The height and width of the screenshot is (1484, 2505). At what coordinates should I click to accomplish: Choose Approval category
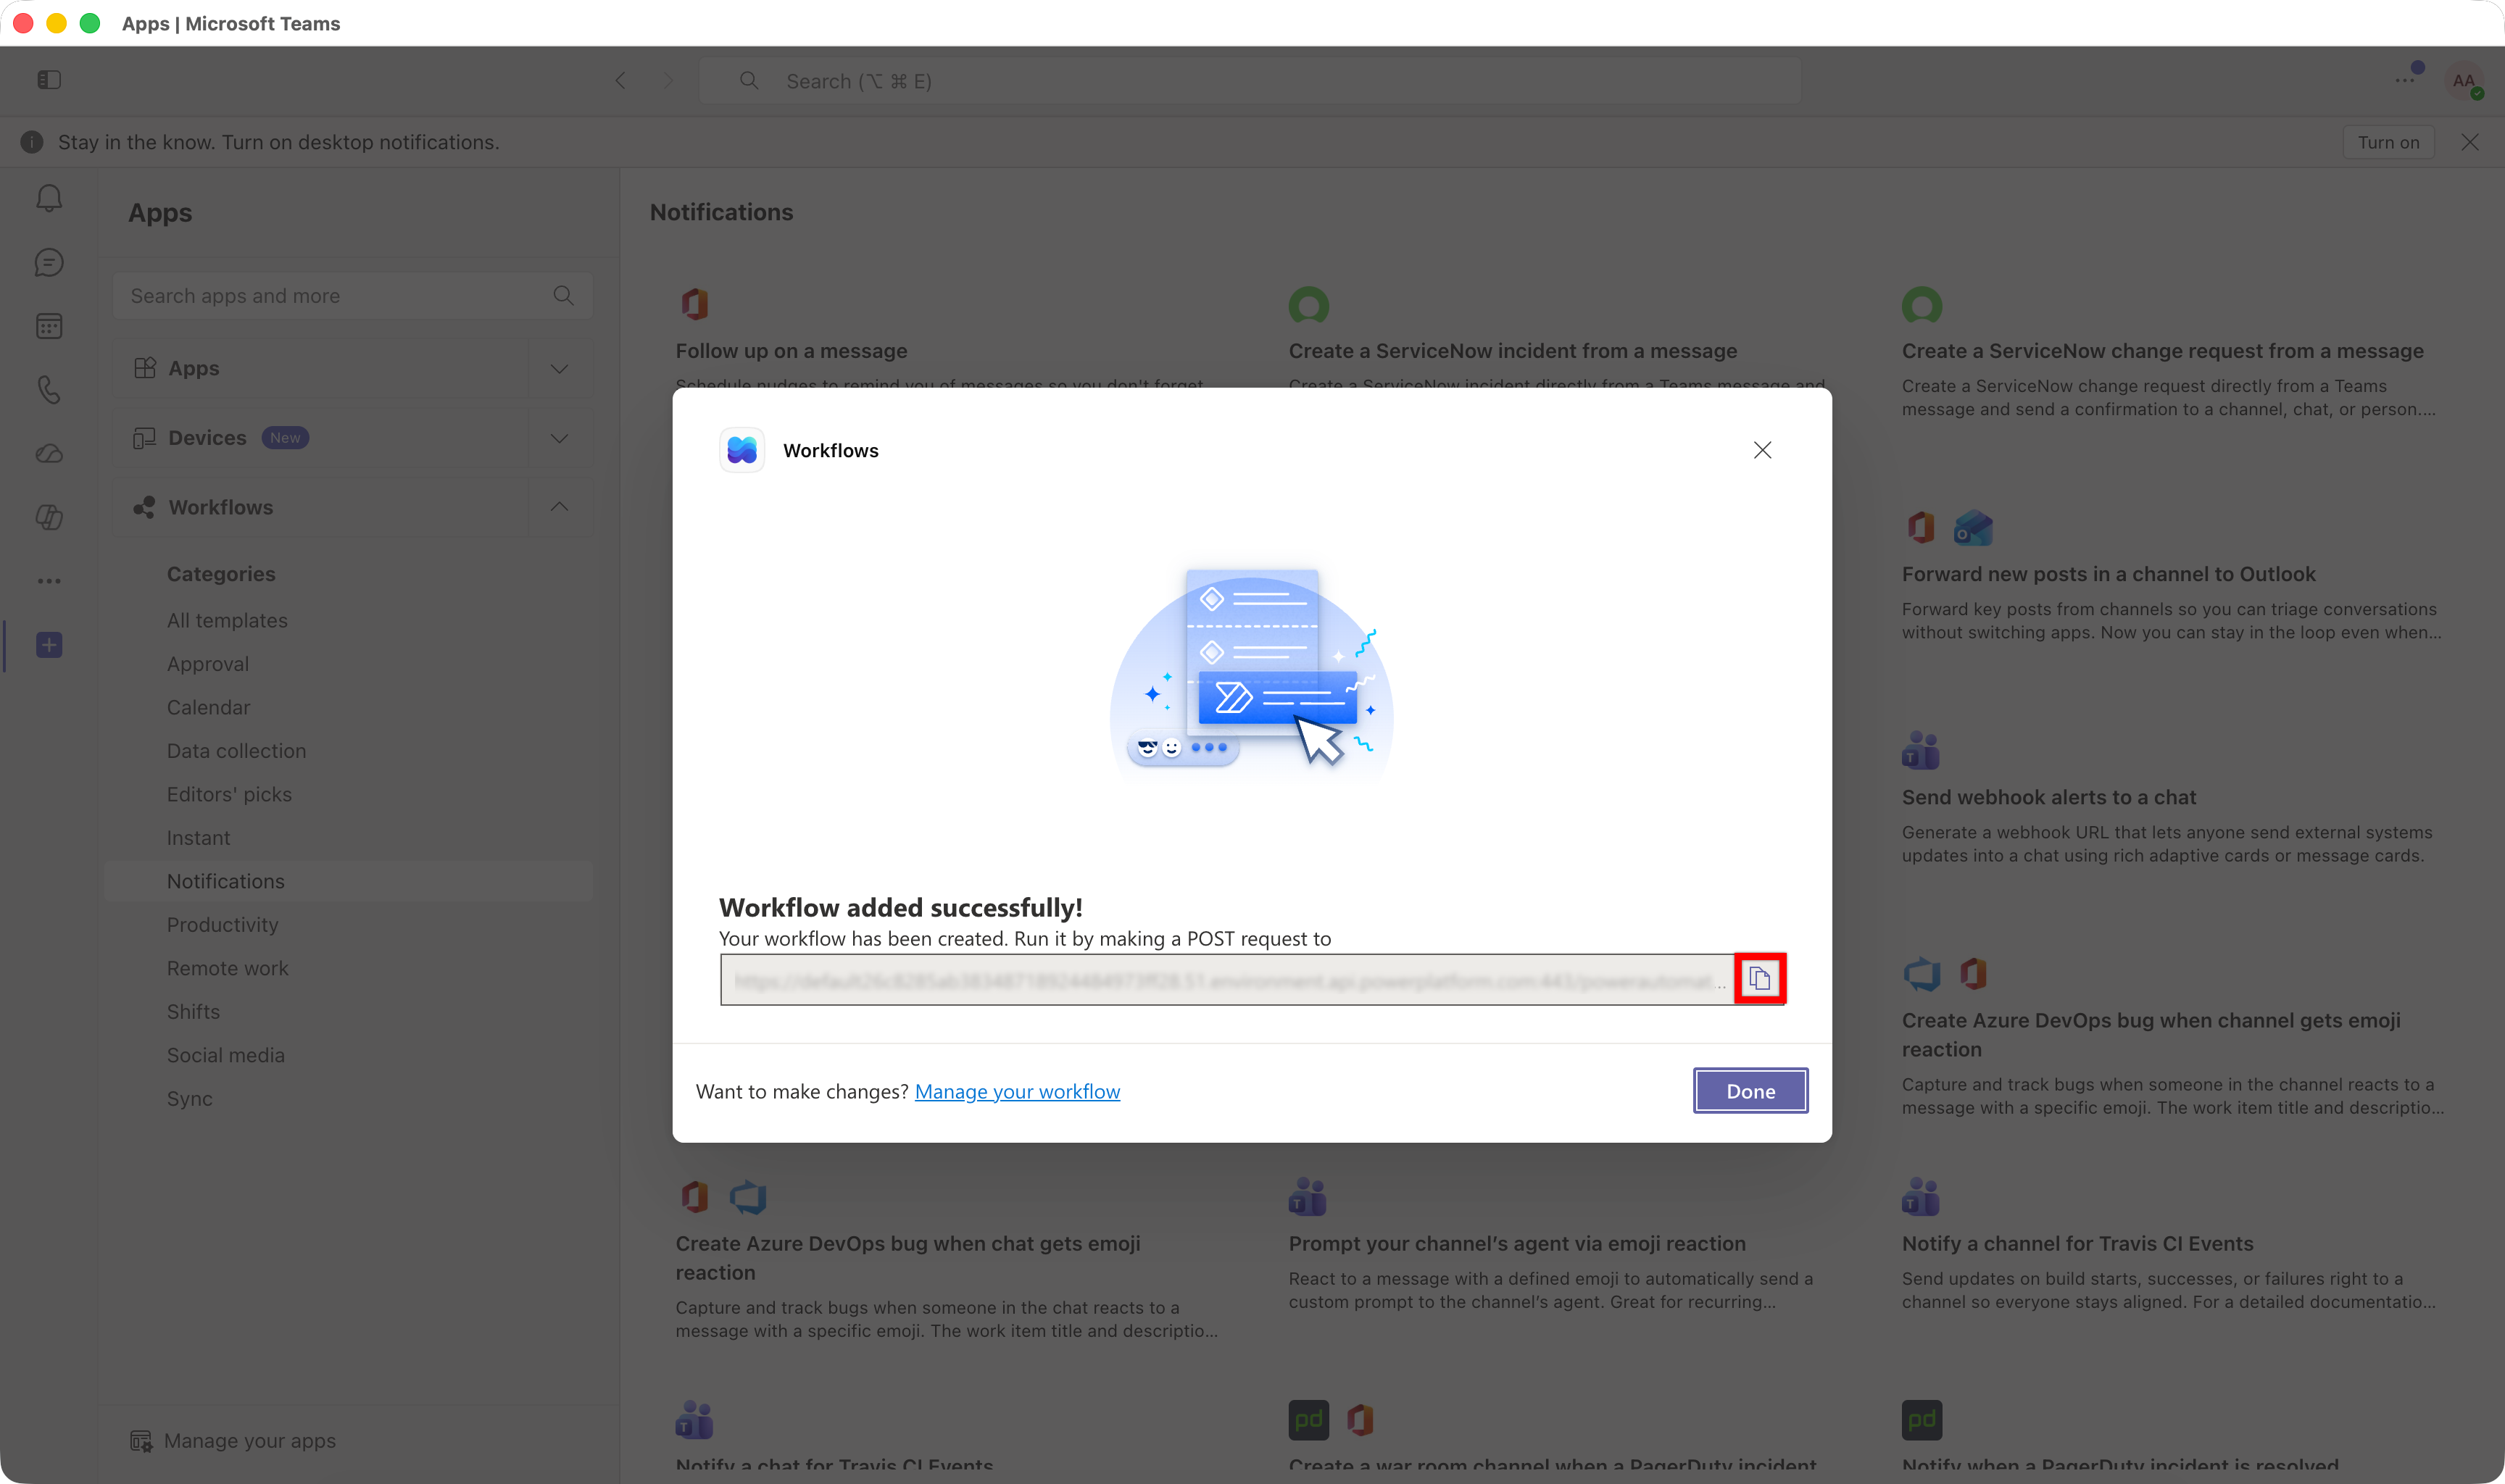pos(208,664)
